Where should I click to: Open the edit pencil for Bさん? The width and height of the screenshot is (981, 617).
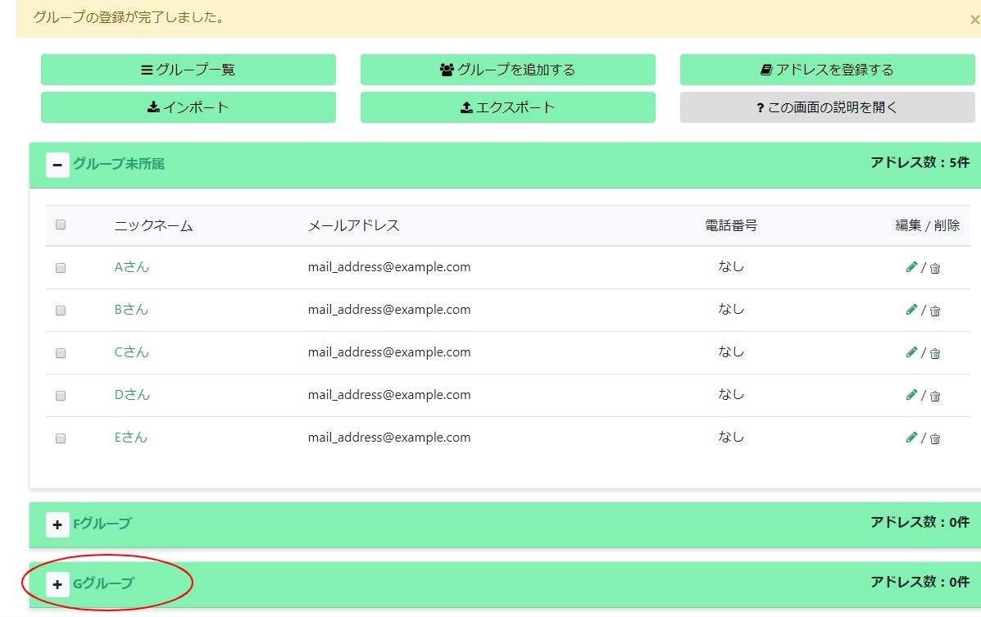tap(911, 309)
